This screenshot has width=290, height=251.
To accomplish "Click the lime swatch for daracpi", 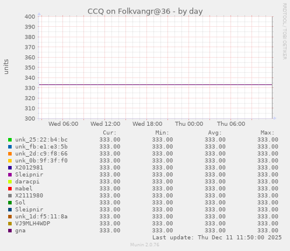I will tap(10, 182).
